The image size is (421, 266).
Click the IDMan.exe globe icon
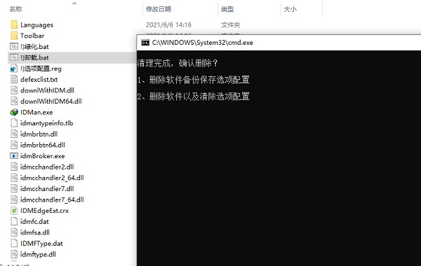point(14,112)
